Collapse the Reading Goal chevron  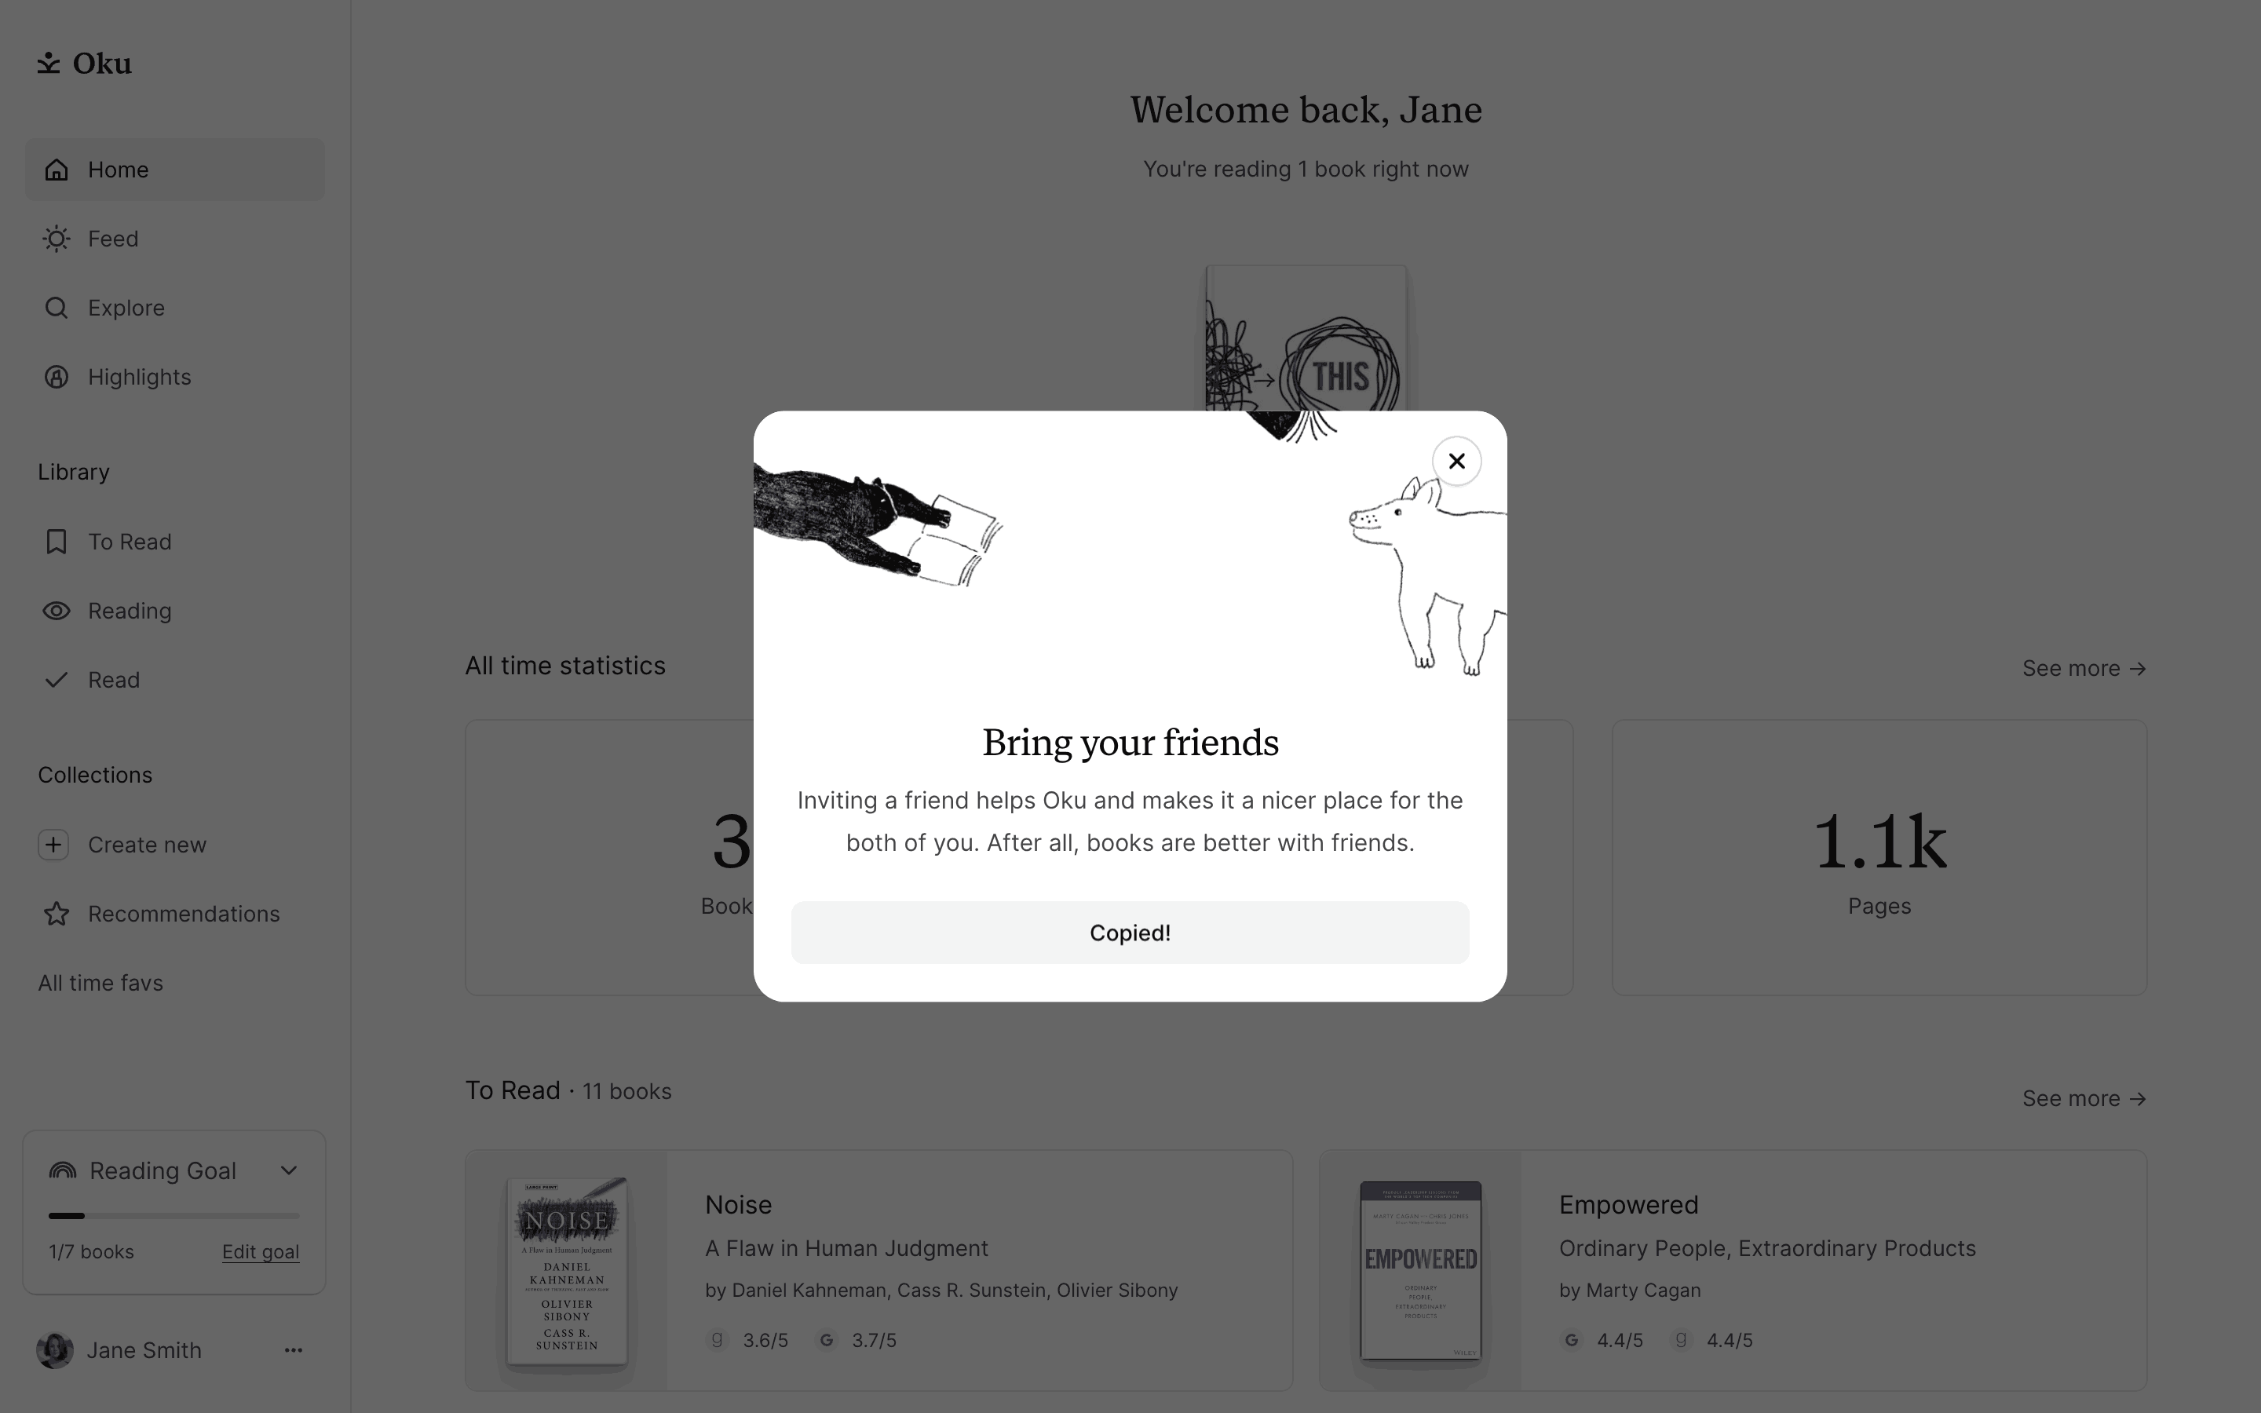289,1170
